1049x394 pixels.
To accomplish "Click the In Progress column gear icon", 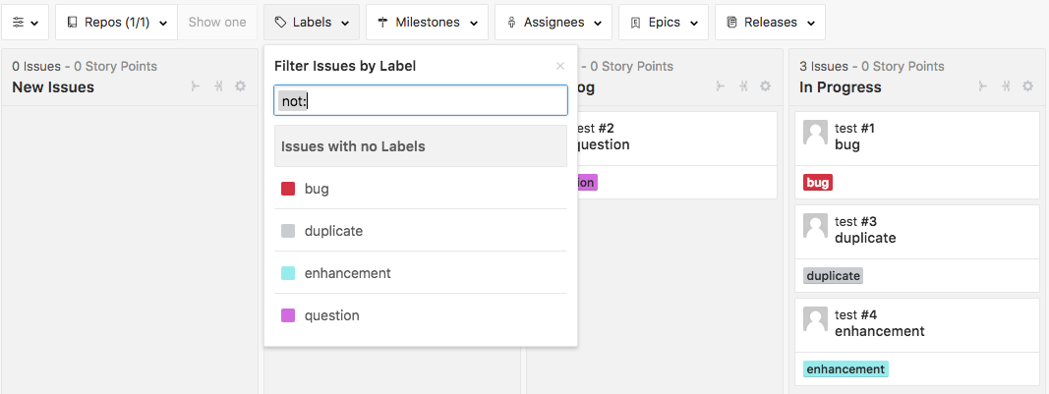I will tap(1027, 86).
